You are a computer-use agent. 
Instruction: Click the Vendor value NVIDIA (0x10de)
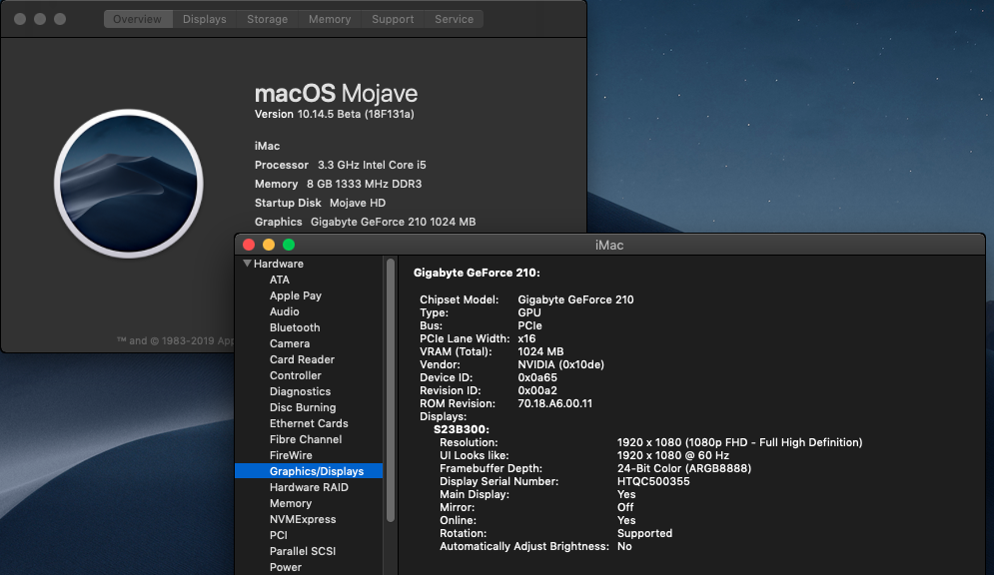[561, 364]
